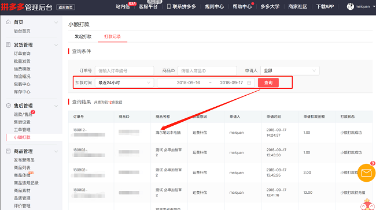This screenshot has height=210, width=376.
Task: Open the 申请人 全部 dropdown
Action: (x=290, y=70)
